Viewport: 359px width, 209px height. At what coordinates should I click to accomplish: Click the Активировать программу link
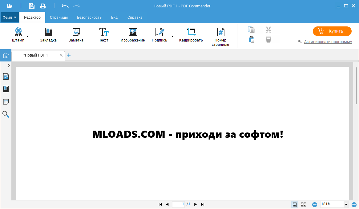[x=328, y=41]
